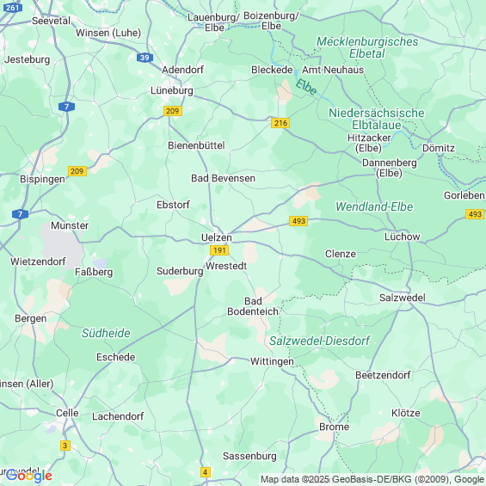Select the Salzwedel town label
This screenshot has width=486, height=486.
coord(403,298)
